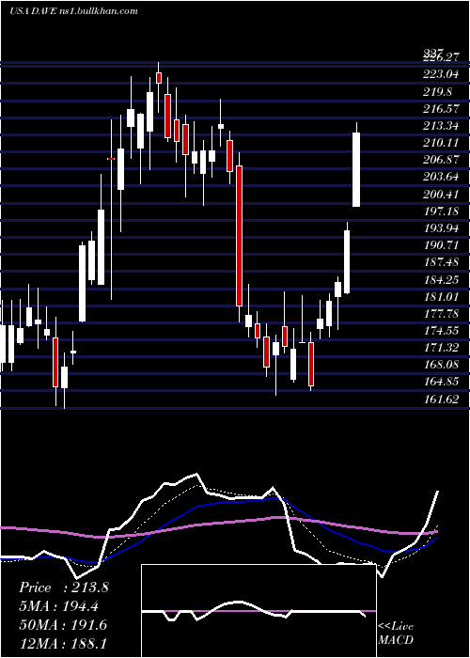The image size is (470, 658).
Task: Click the small red candle at the 226 peak
Action: point(159,78)
